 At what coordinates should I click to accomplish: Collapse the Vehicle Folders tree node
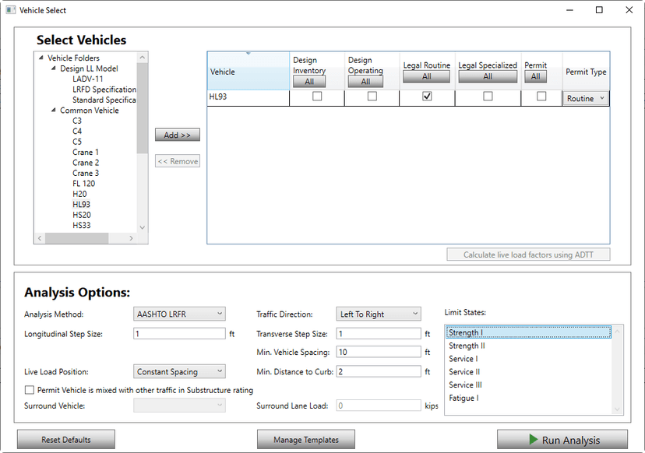tap(41, 58)
